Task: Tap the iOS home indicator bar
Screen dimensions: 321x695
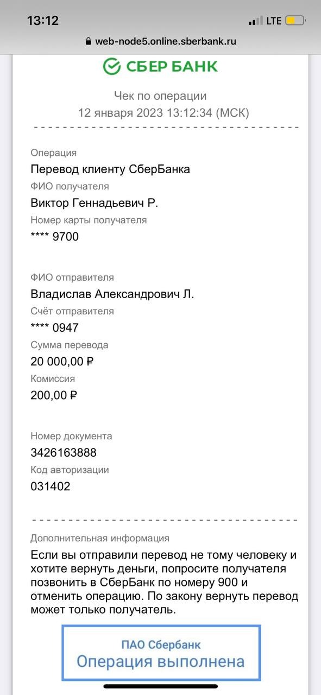Action: click(160, 686)
